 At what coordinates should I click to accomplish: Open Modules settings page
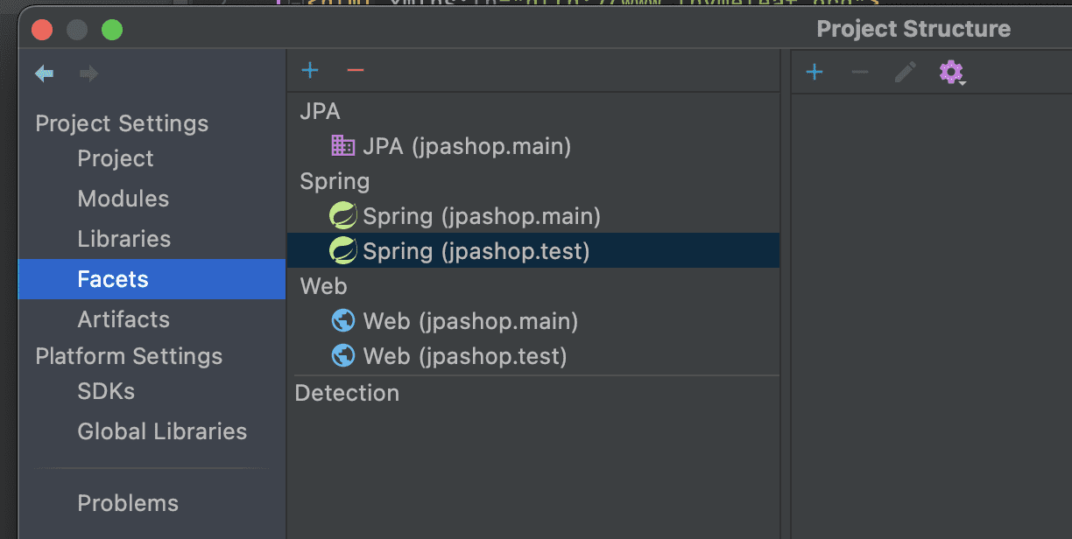point(123,199)
